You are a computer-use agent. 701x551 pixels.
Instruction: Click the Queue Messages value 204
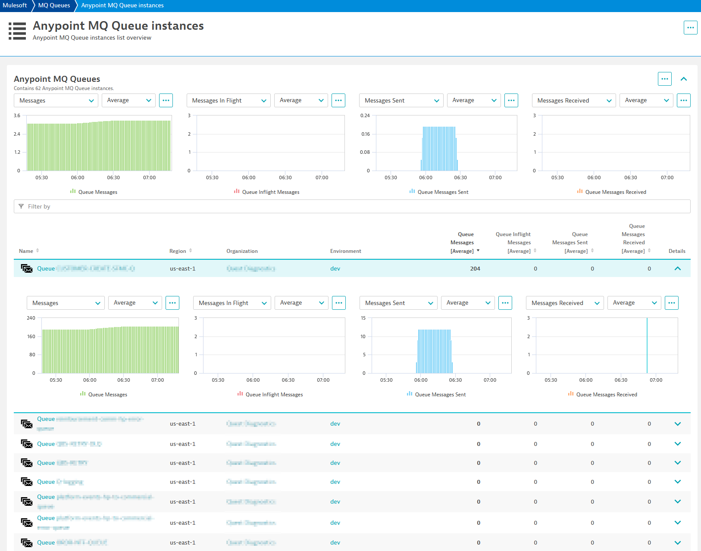[x=475, y=268]
